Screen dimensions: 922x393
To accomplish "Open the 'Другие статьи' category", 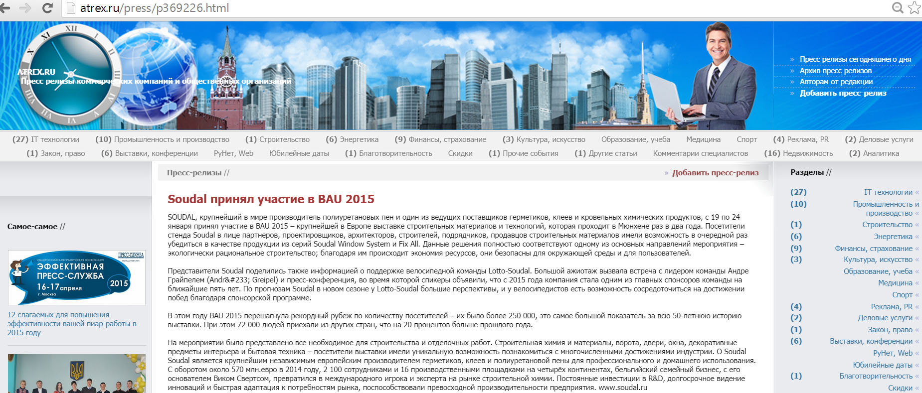I will (x=613, y=153).
